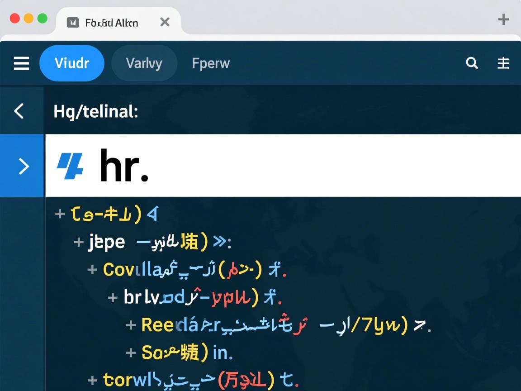Close the Fbcad Alkcn browser tab
This screenshot has width=521, height=391.
(165, 22)
